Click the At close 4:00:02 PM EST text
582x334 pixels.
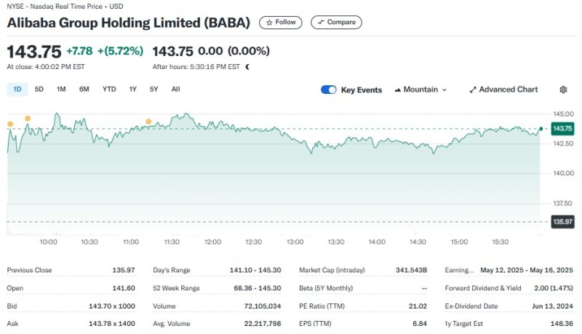(x=46, y=67)
